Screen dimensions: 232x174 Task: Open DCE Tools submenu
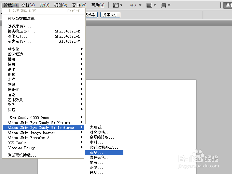pyautogui.click(x=44, y=143)
